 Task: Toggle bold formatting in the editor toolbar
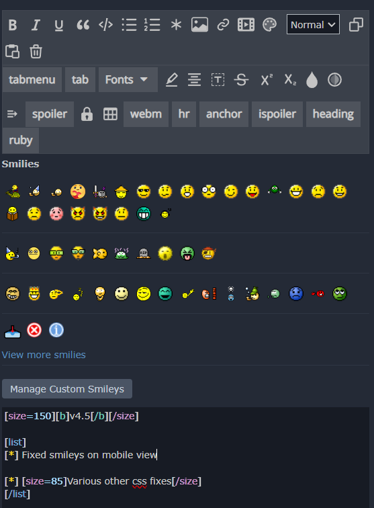tap(13, 25)
